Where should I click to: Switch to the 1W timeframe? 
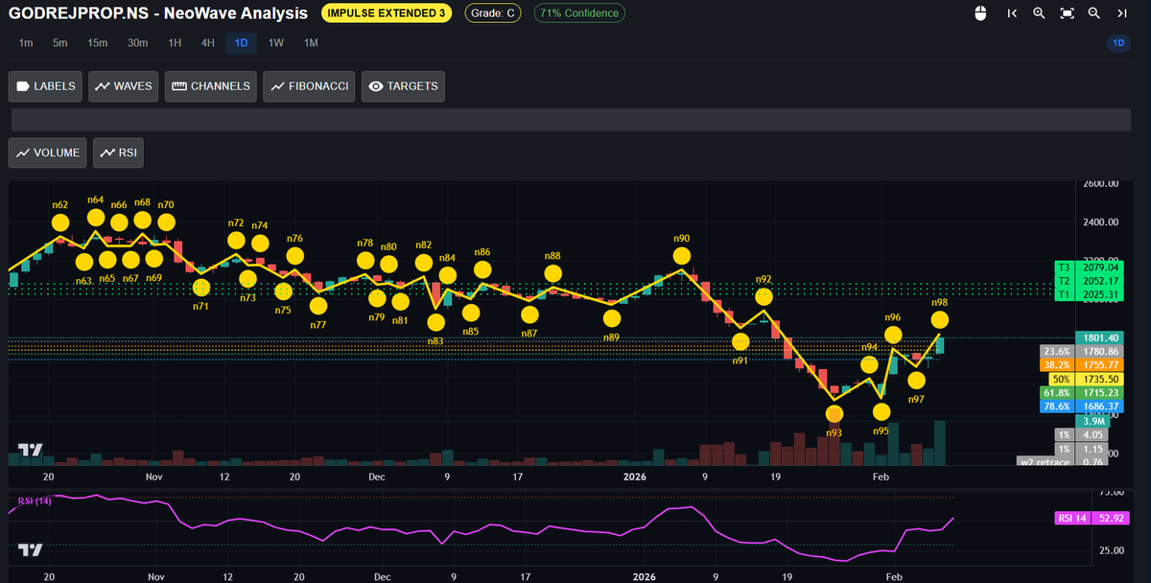pos(276,43)
